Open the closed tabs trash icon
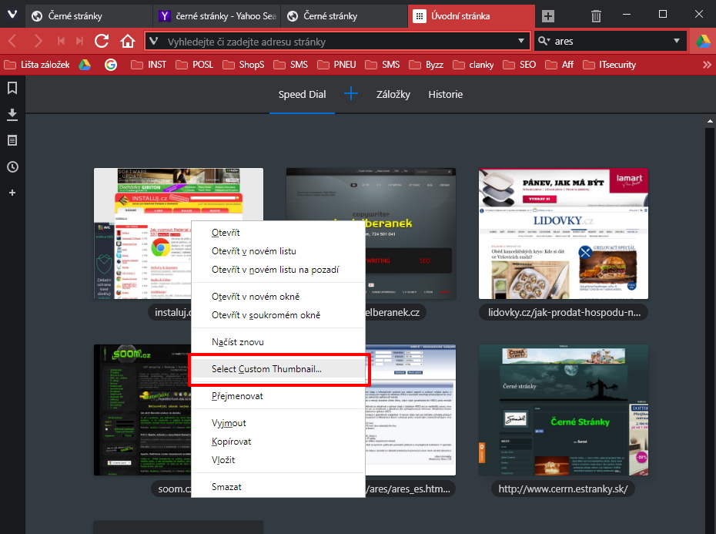This screenshot has width=716, height=534. (x=596, y=16)
